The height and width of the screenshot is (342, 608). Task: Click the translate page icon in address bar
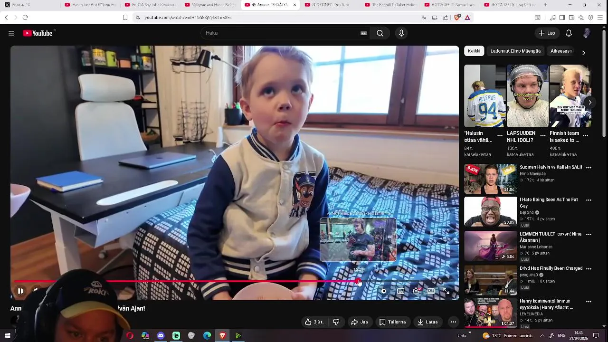click(424, 18)
